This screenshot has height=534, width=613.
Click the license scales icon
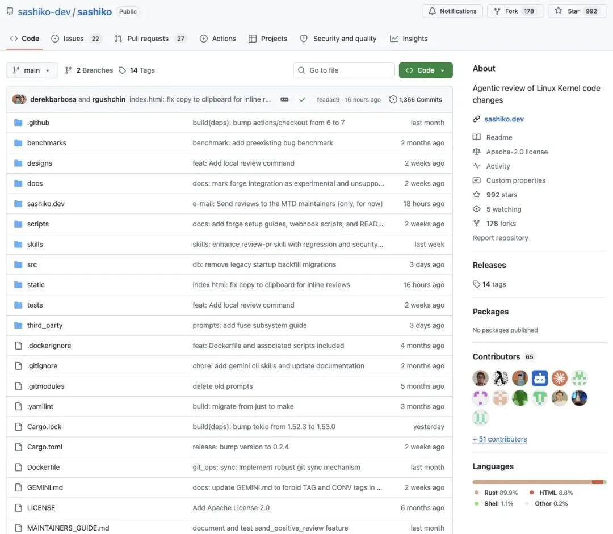476,152
